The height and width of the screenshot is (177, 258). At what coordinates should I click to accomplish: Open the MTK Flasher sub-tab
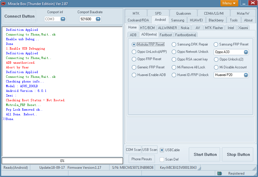click(x=214, y=28)
